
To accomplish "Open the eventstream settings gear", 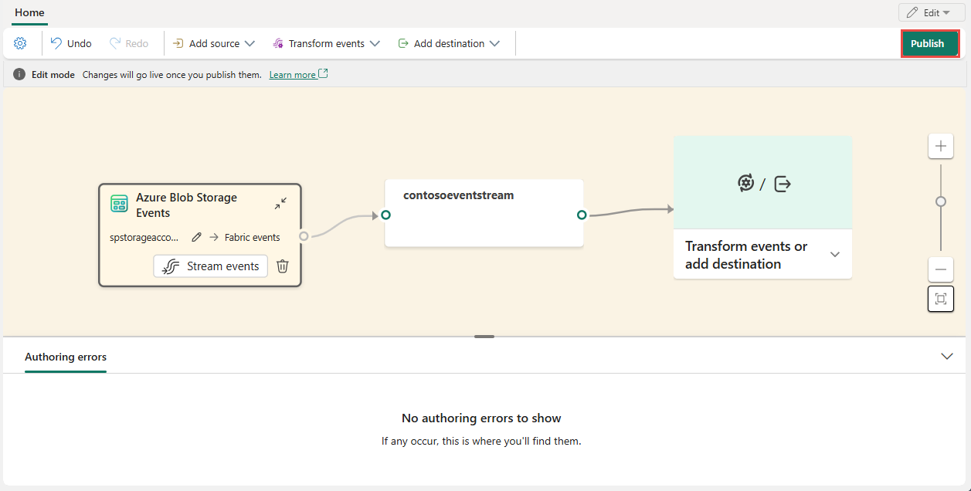I will [21, 43].
